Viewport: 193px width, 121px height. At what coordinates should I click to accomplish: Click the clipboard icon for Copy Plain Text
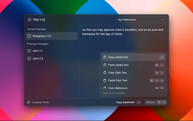tap(105, 73)
